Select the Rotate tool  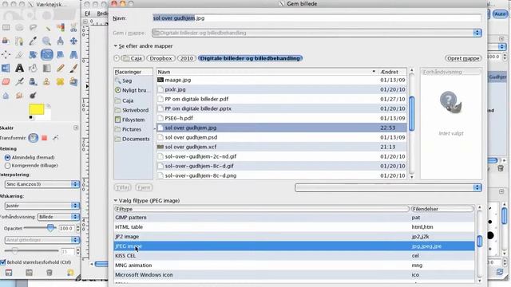[x=33, y=55]
